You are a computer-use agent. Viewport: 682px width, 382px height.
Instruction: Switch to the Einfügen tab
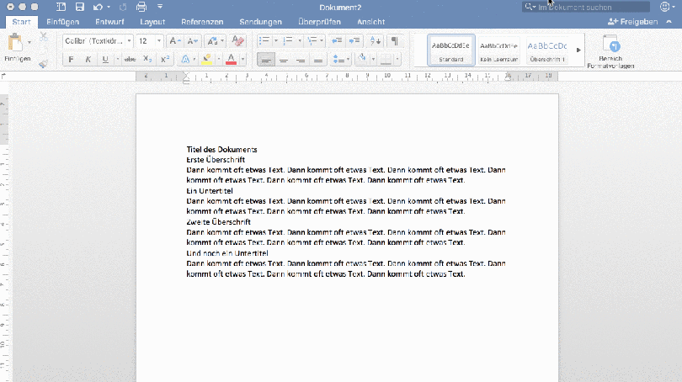(64, 21)
